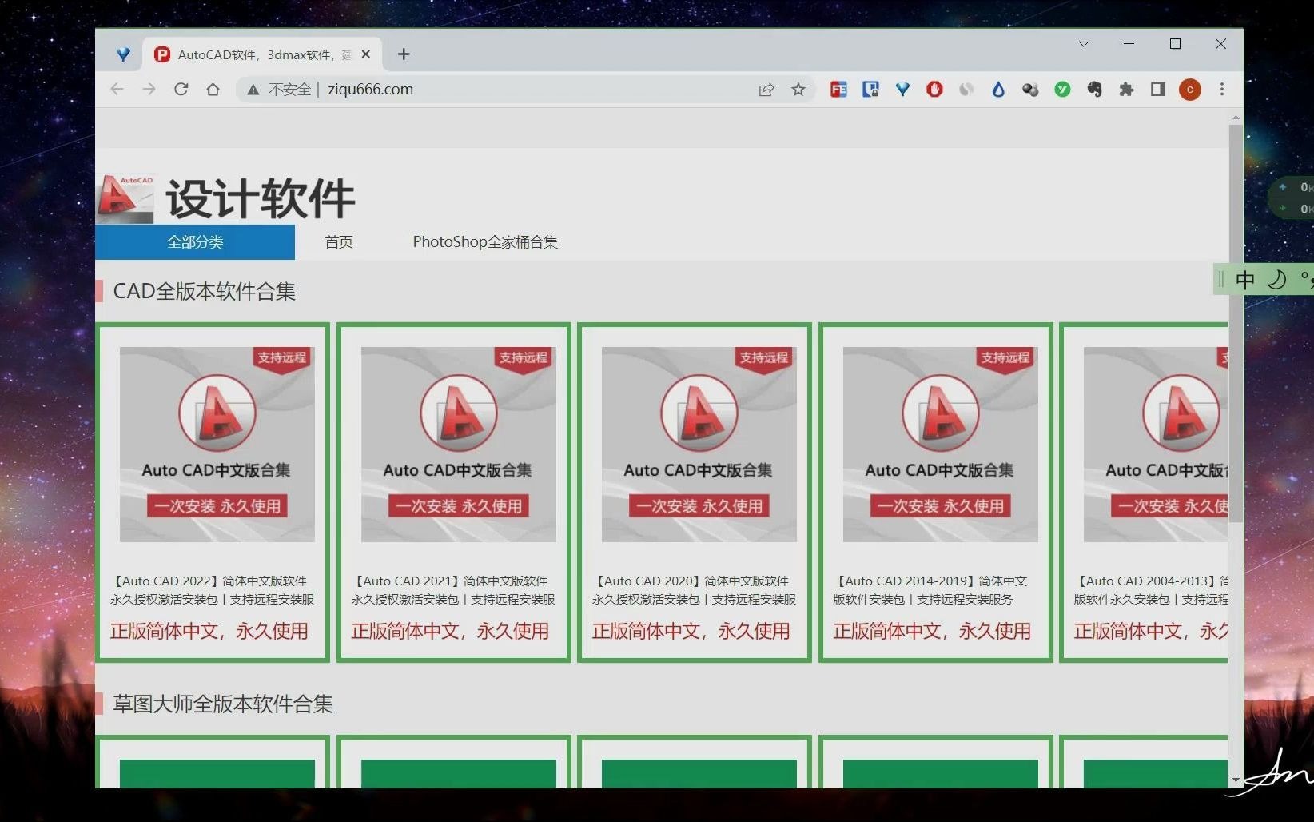Expand the tab search chevron
Screen dimensions: 1314x822
pos(1084,44)
